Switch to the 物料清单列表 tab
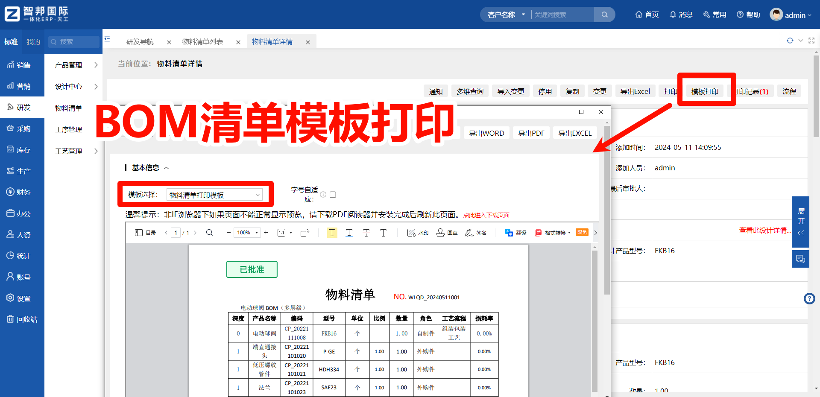 [x=203, y=42]
